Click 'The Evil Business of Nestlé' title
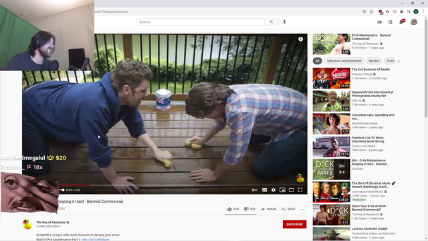The width and height of the screenshot is (428, 241). 370,70
